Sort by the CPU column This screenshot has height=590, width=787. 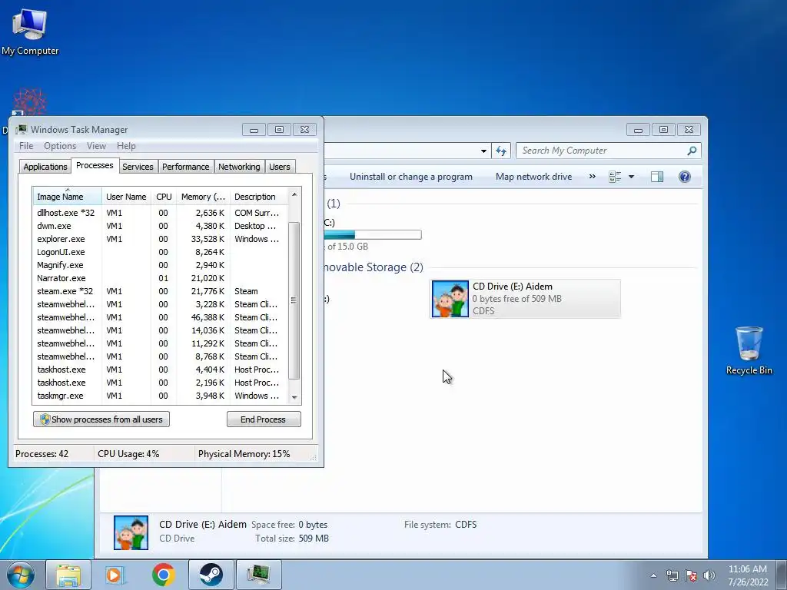[x=164, y=197]
